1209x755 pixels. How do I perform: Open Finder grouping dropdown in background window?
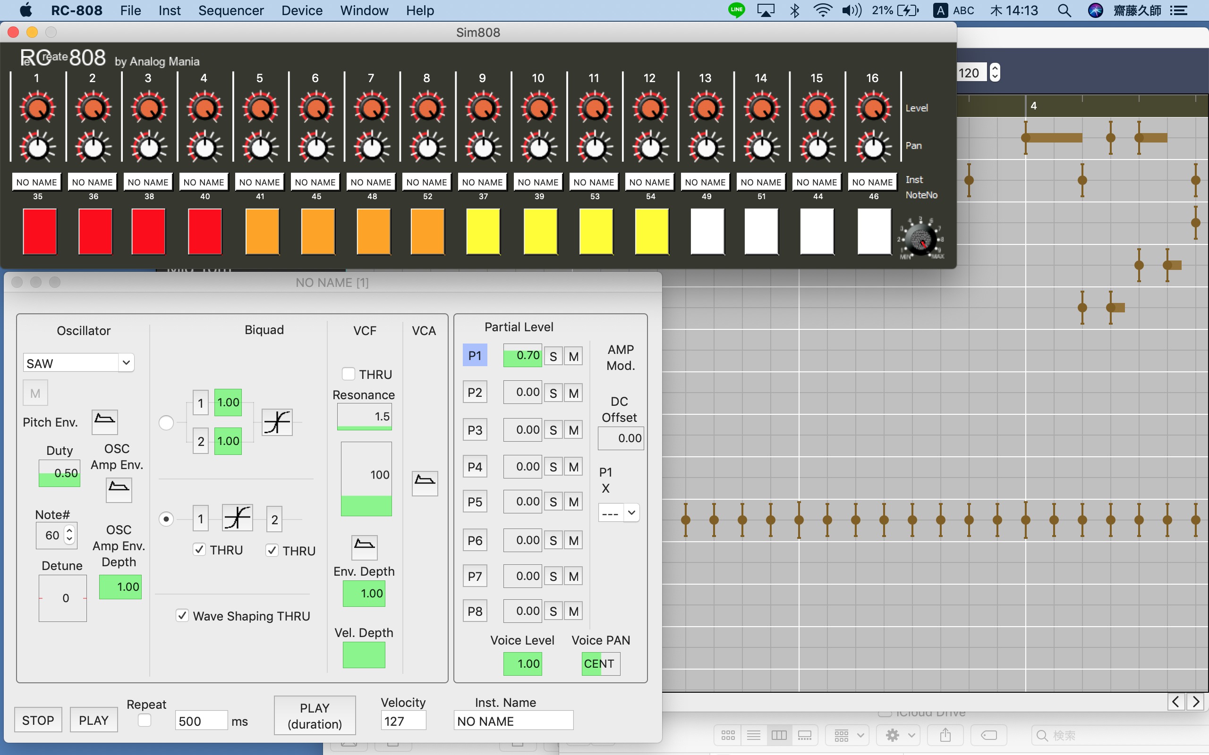847,735
